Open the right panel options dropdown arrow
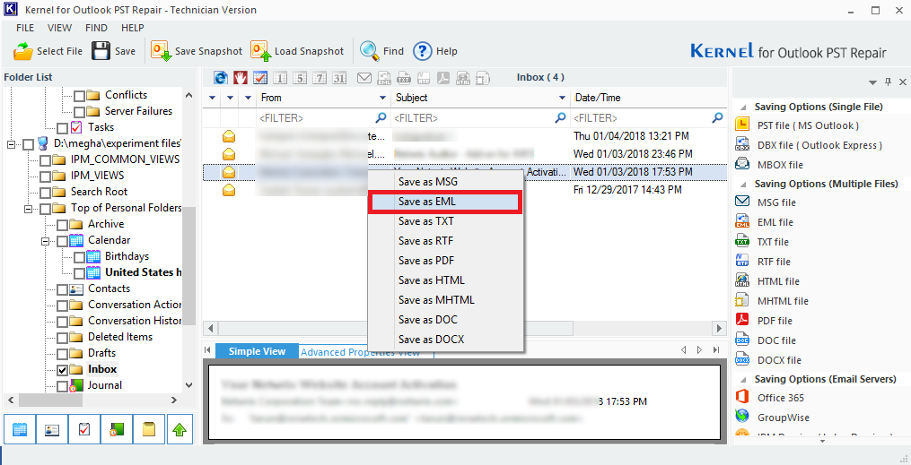Screen dimensions: 911x465 [872, 83]
